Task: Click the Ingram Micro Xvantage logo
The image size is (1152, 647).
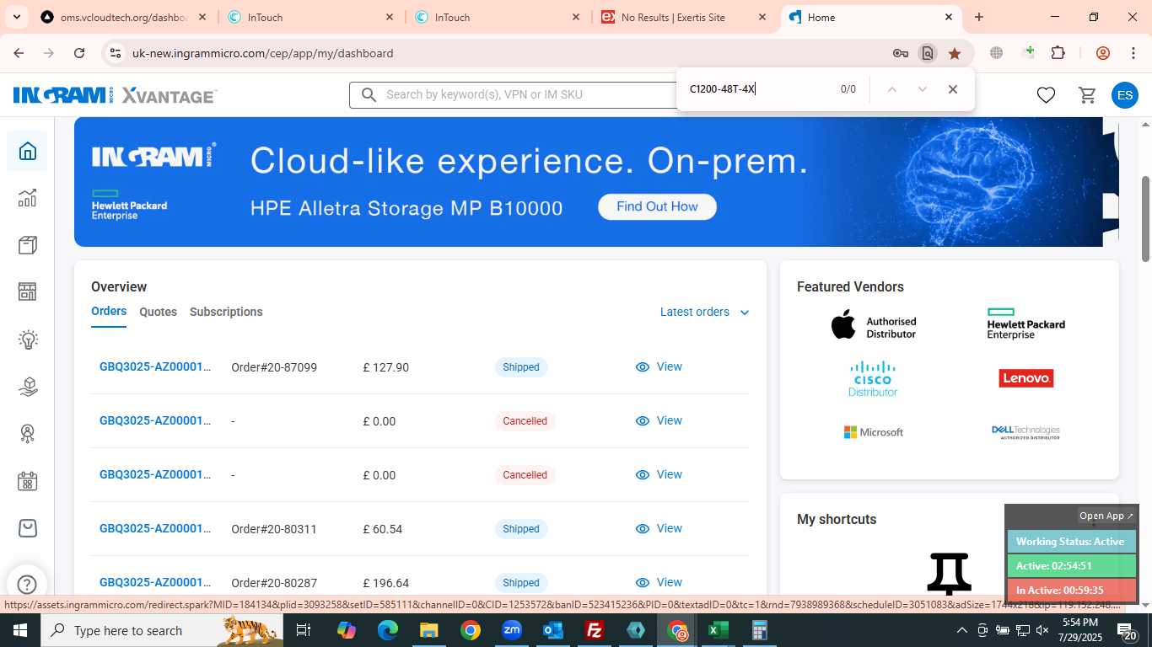Action: (115, 95)
